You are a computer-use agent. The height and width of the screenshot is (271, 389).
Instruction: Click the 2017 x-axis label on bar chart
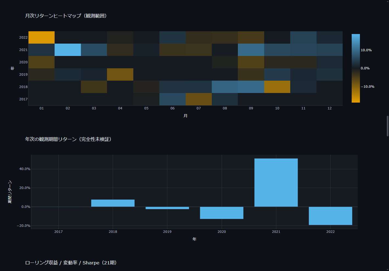[x=58, y=232]
